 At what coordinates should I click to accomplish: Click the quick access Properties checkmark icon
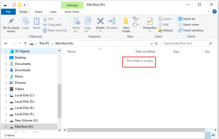14,5
